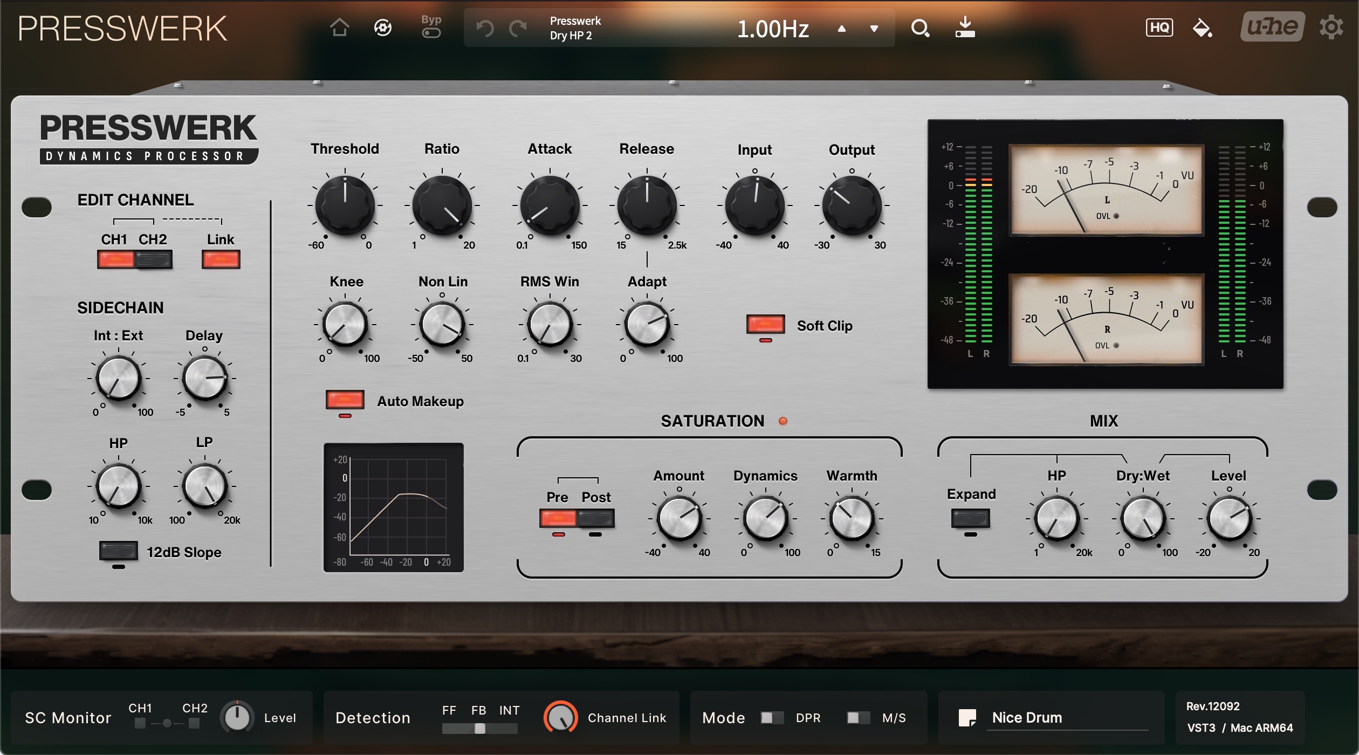Toggle the DPR mode switch
The image size is (1359, 755).
[772, 717]
